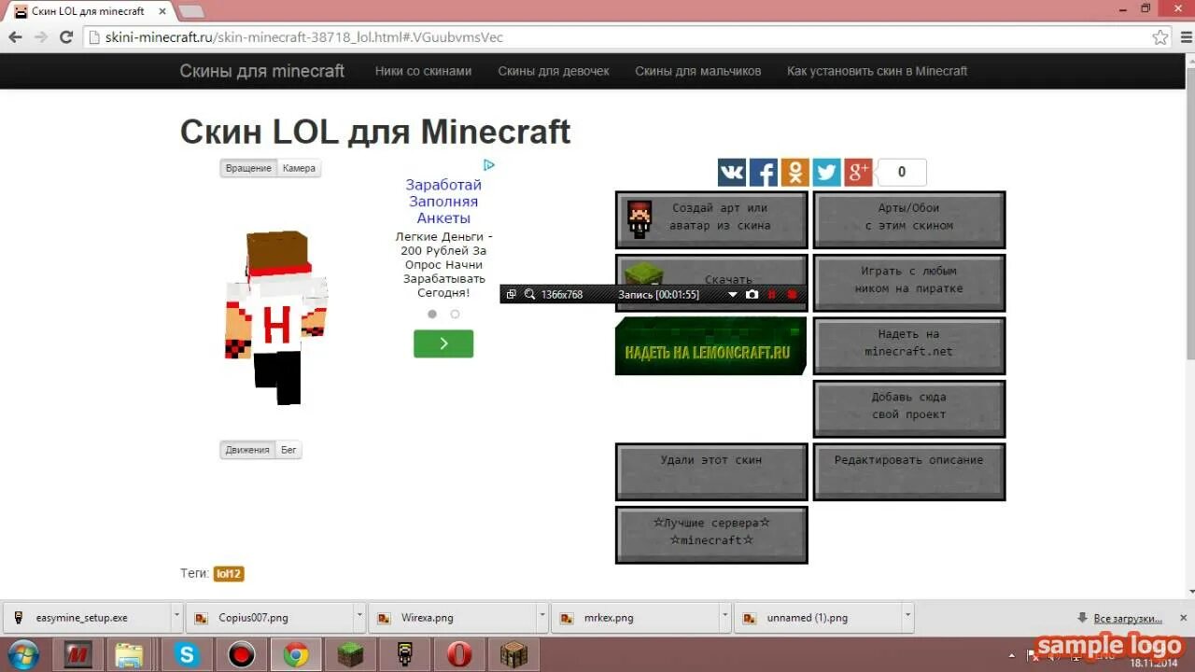1195x672 pixels.
Task: Toggle the Камера button
Action: click(299, 168)
